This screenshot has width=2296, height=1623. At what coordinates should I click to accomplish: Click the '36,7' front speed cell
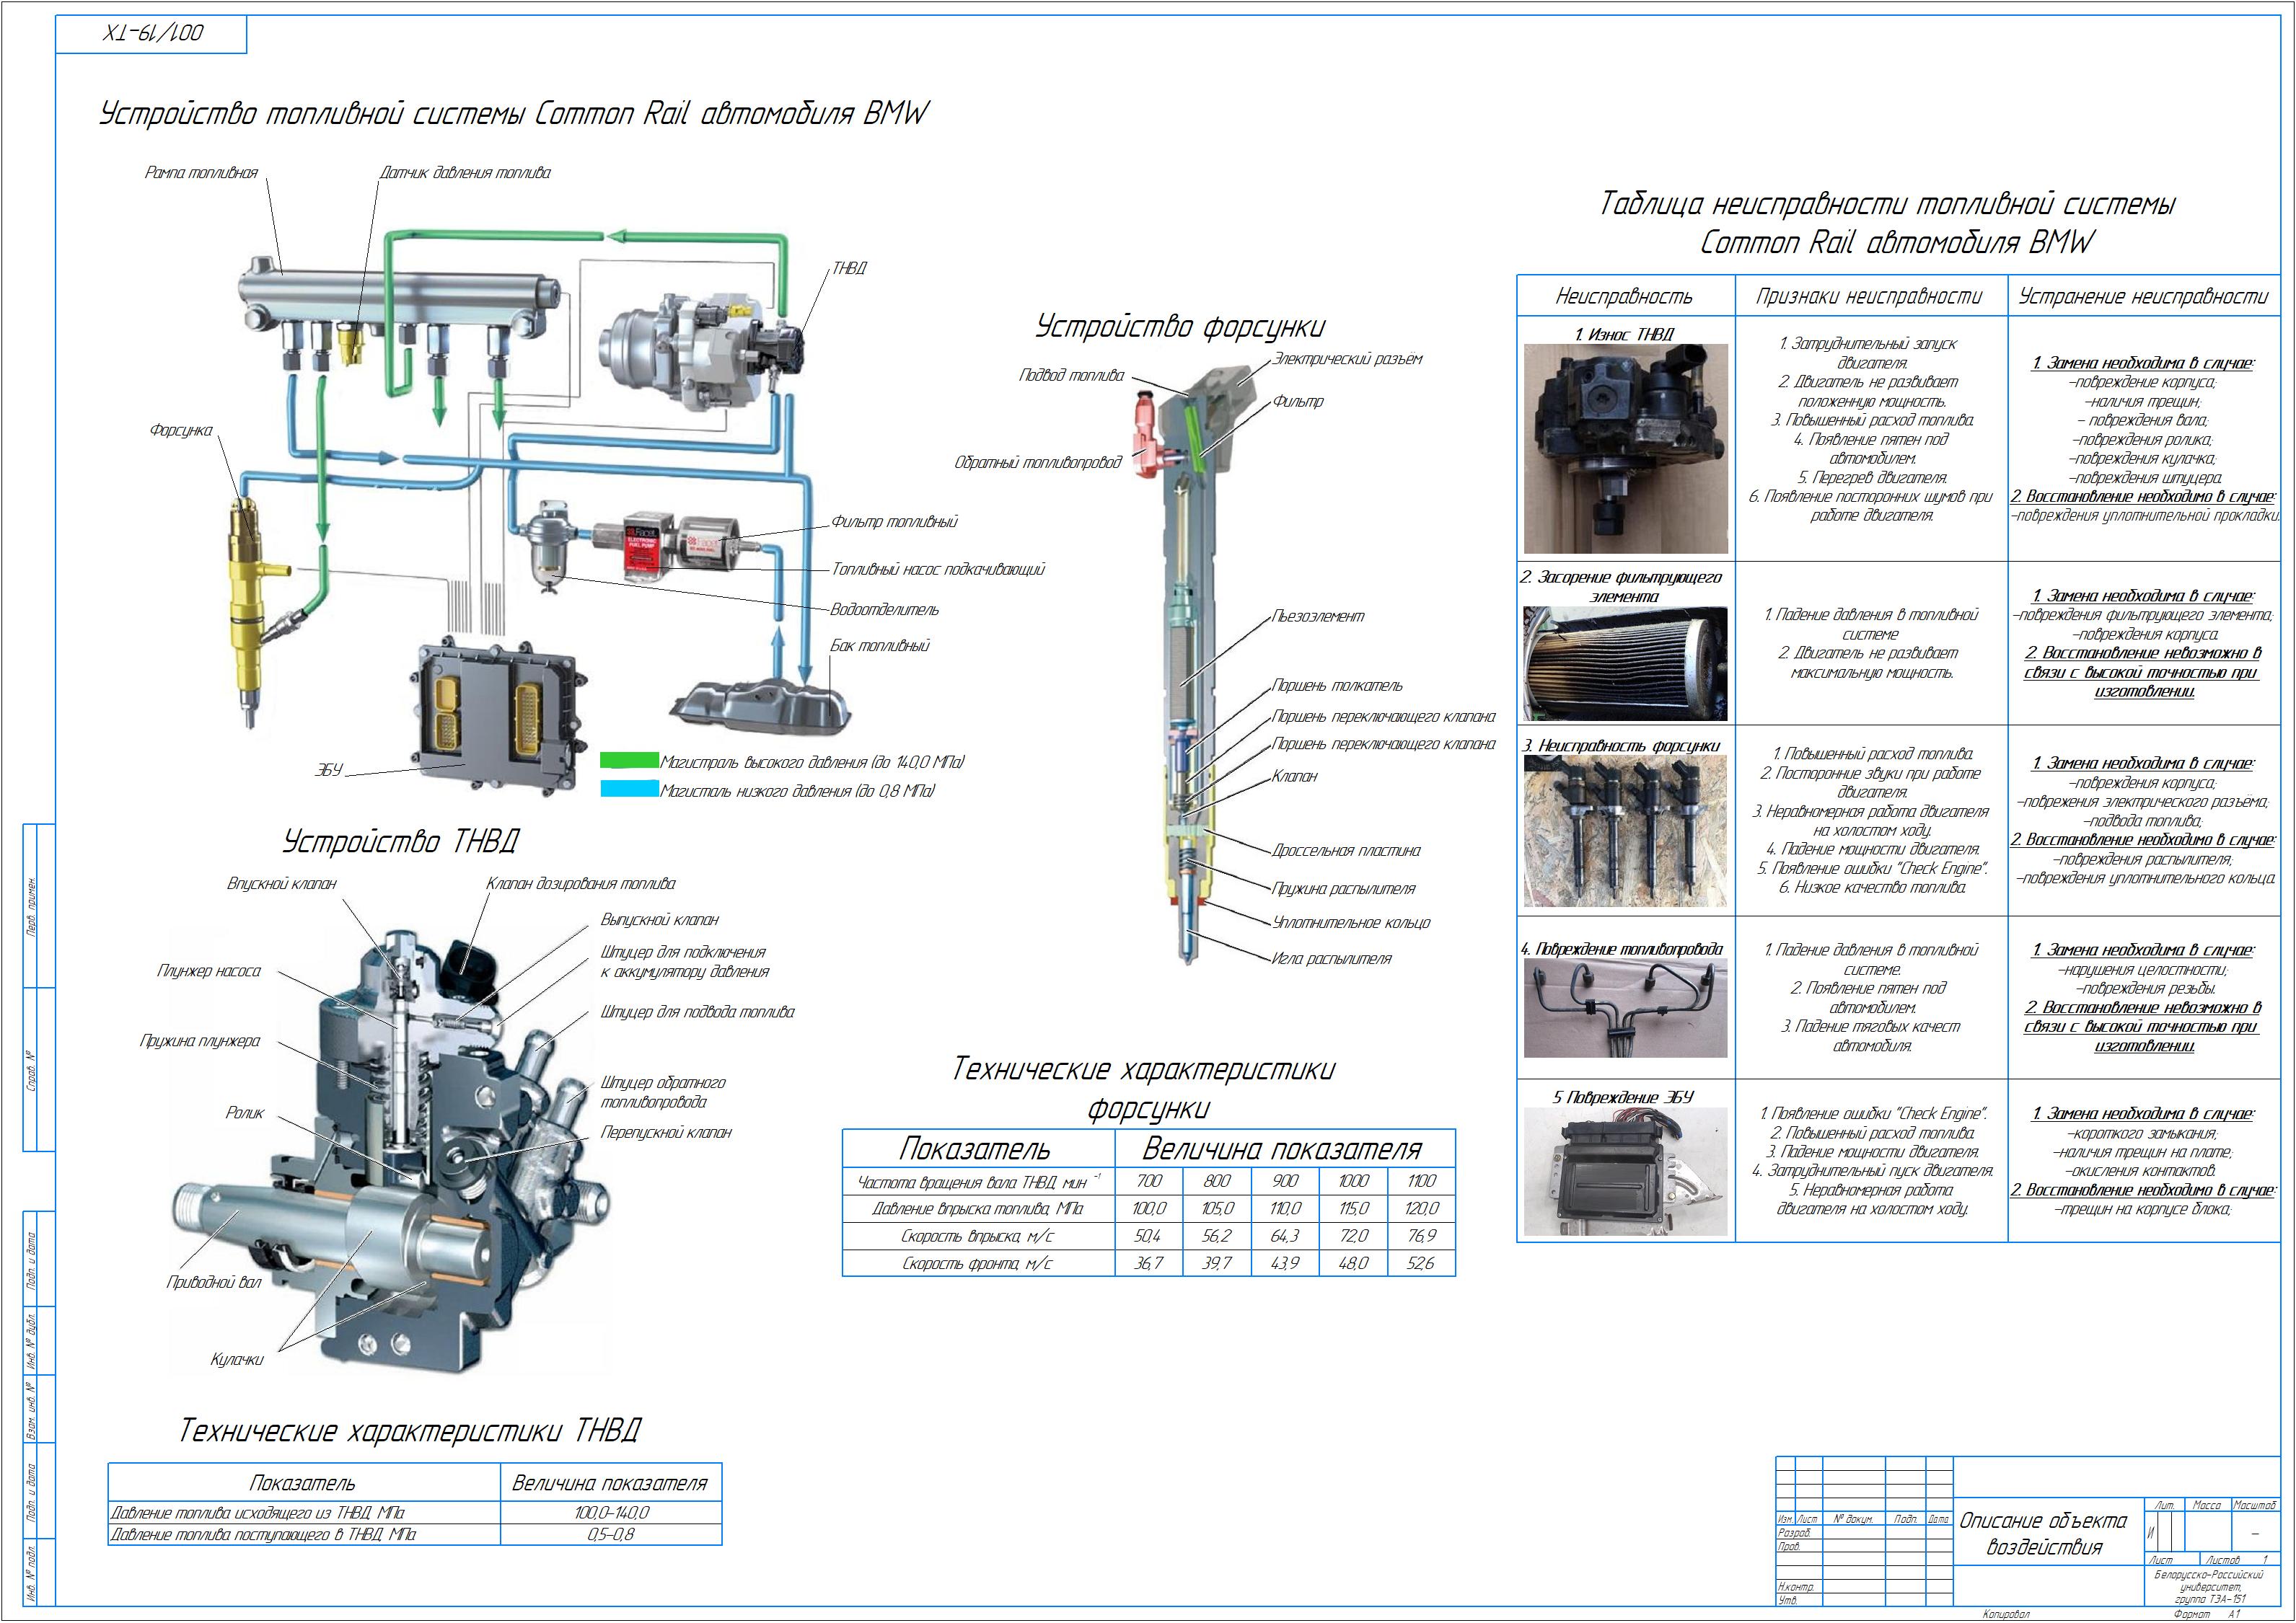[x=1149, y=1263]
